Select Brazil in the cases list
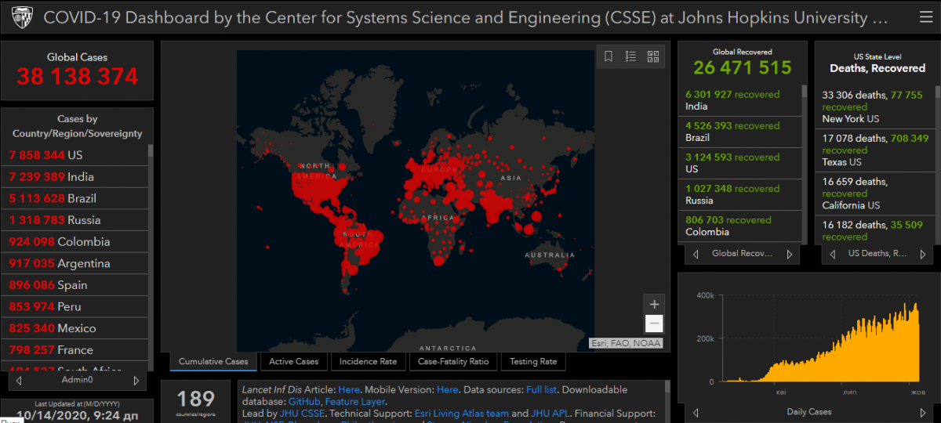 click(x=74, y=198)
